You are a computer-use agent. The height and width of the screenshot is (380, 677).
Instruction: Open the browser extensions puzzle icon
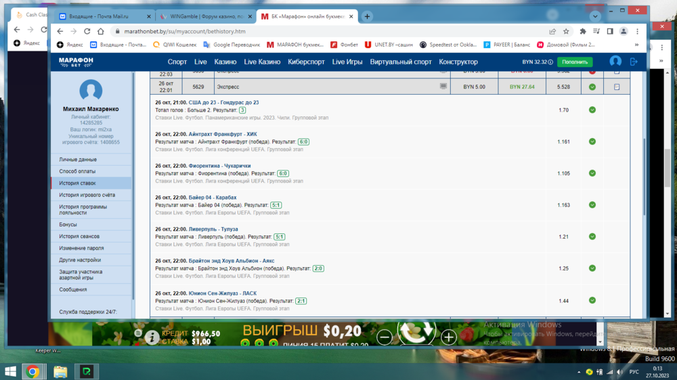582,31
